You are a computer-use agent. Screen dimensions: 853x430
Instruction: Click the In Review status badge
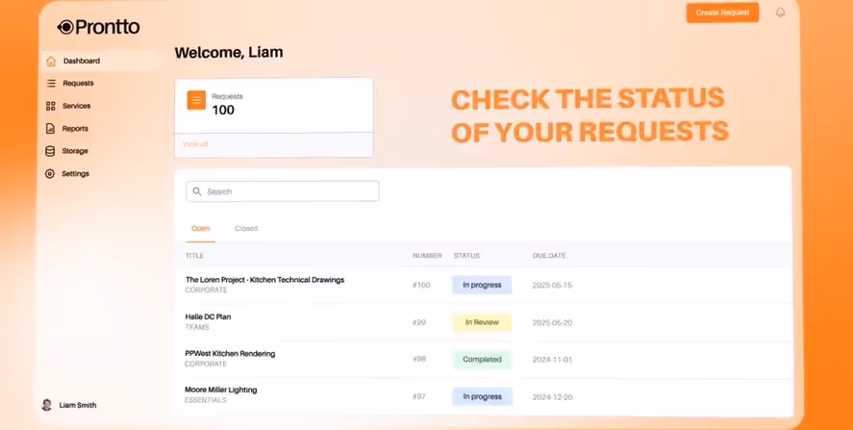[482, 322]
